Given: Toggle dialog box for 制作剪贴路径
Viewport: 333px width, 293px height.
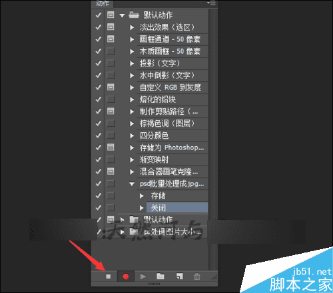Looking at the screenshot, I should 111,111.
